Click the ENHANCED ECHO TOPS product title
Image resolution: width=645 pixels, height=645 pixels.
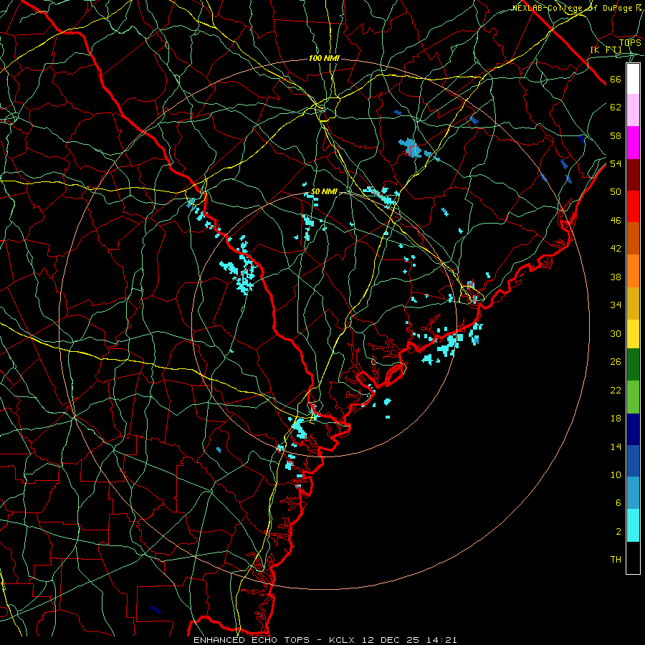coord(252,640)
